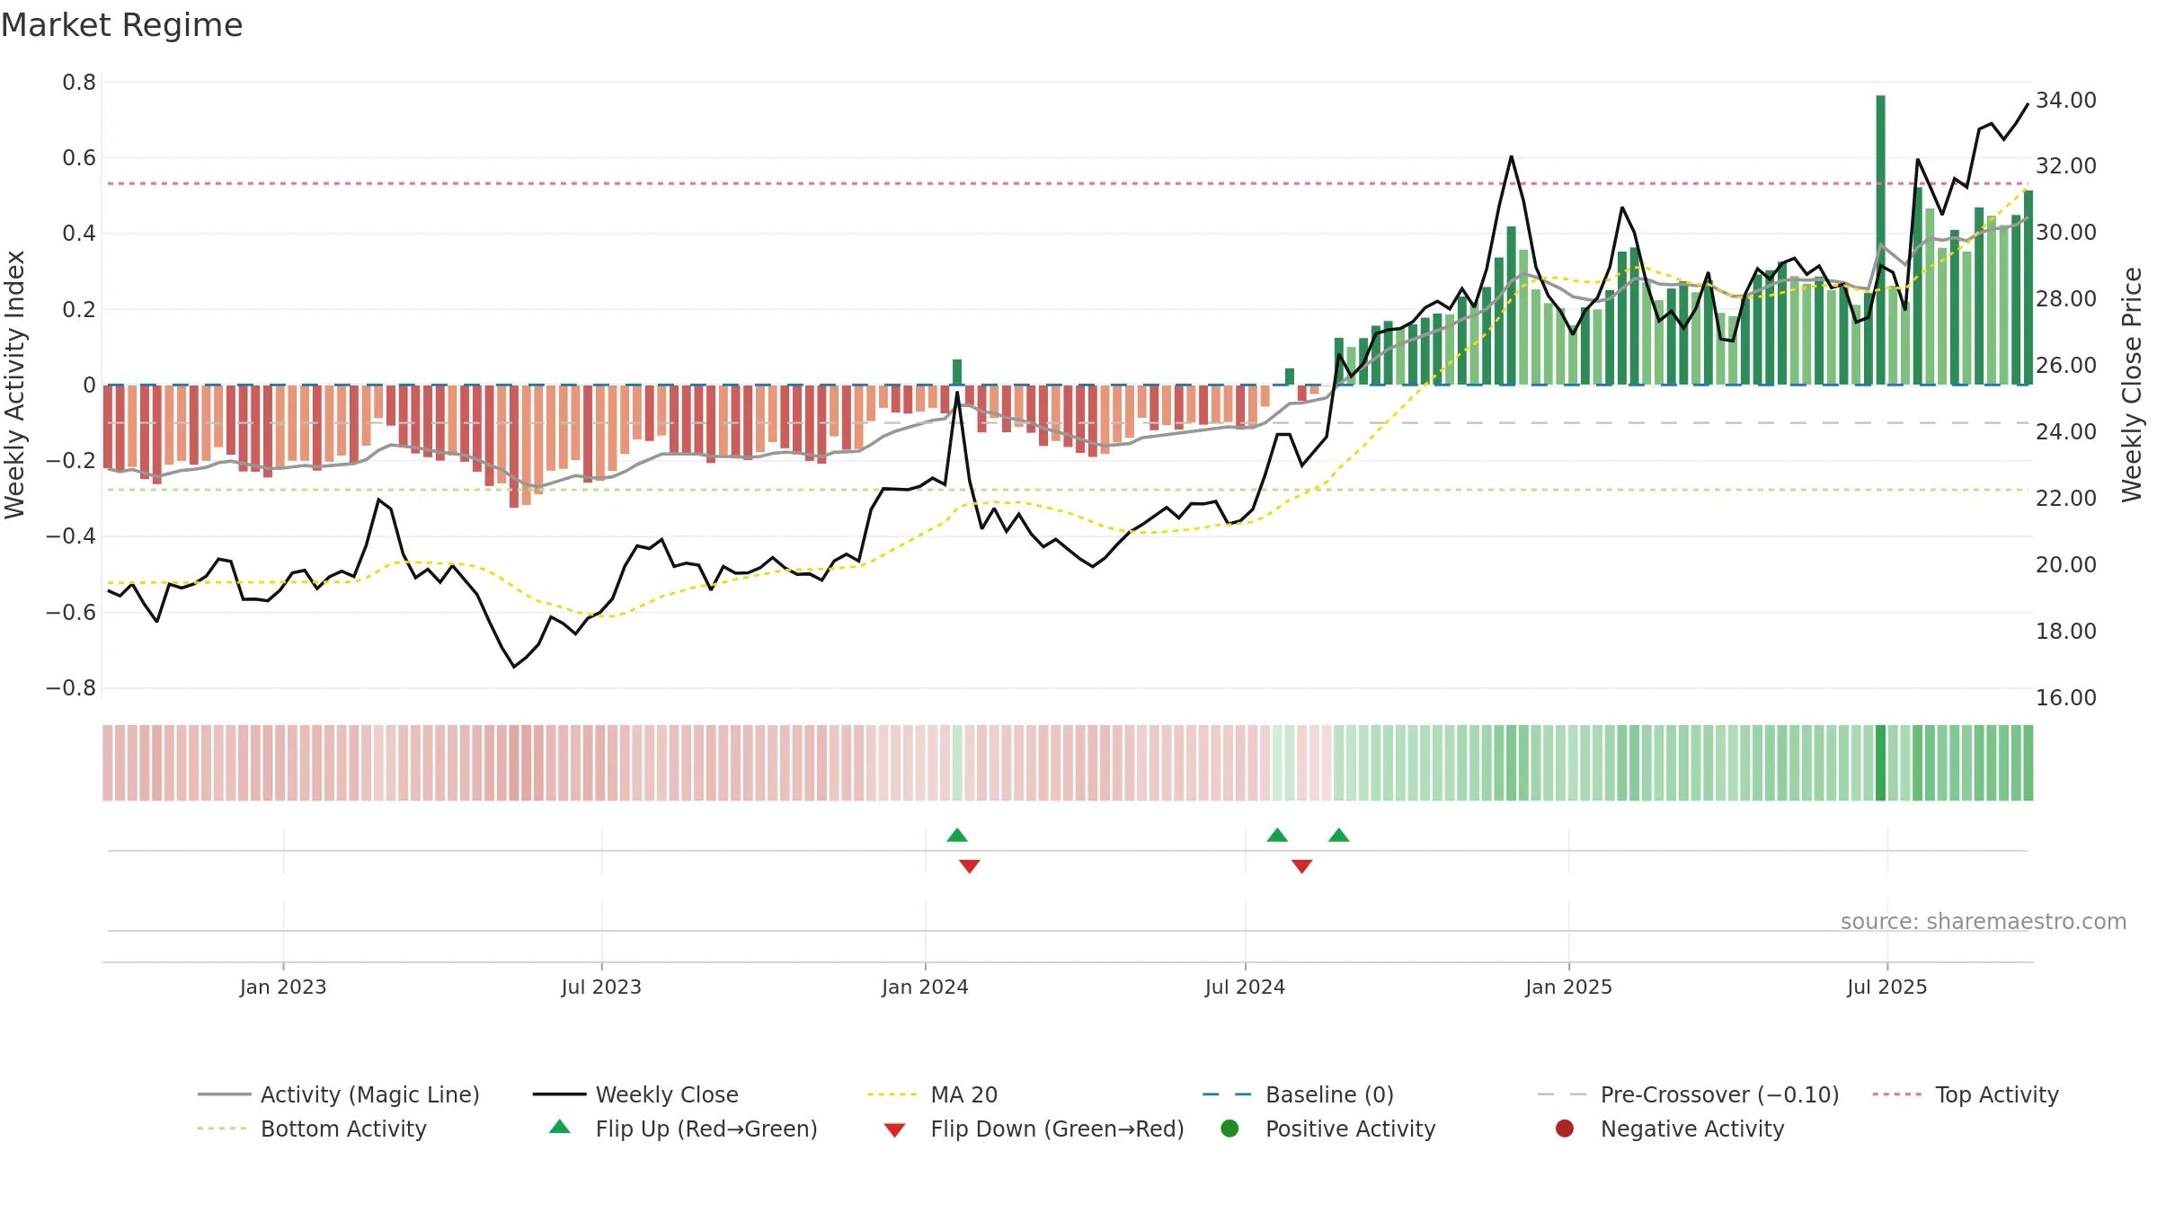The height and width of the screenshot is (1213, 2157).
Task: Click the Flip Up marker near Jan 2024
Action: pos(957,836)
